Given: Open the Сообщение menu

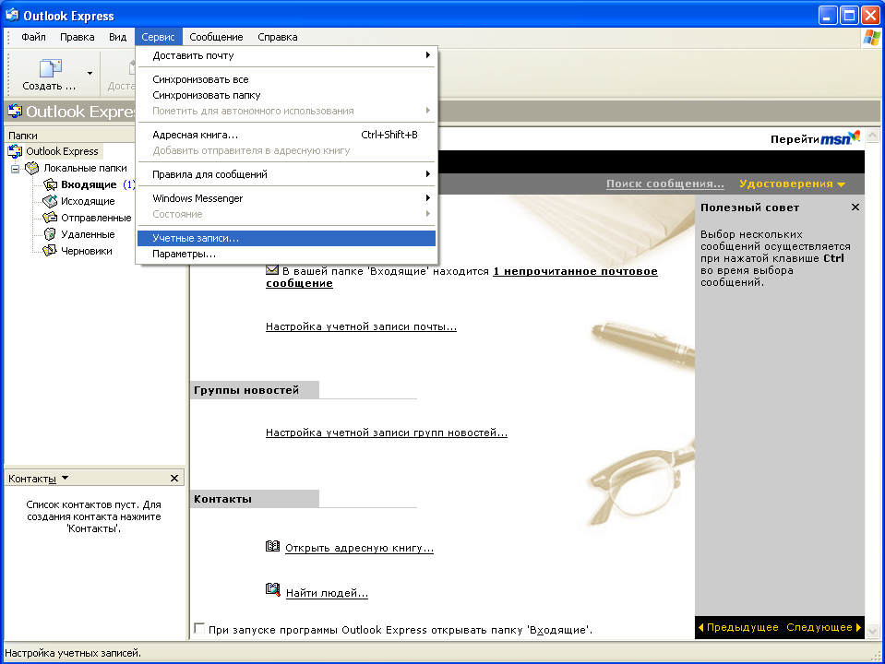Looking at the screenshot, I should click(x=216, y=37).
